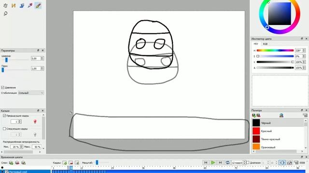Adjust the V value slider

(275, 62)
